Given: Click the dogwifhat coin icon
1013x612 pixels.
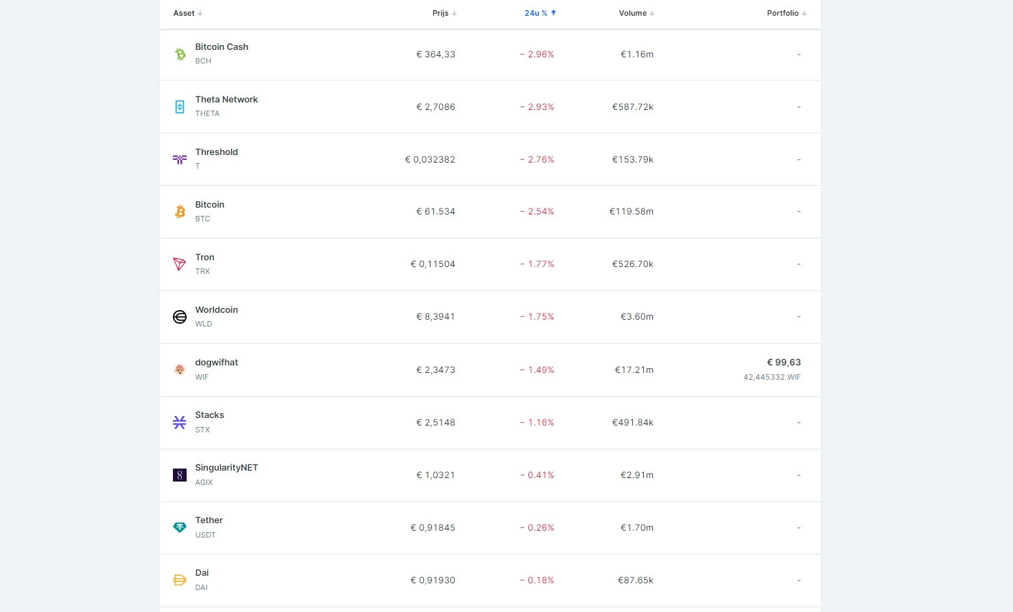Looking at the screenshot, I should 180,370.
